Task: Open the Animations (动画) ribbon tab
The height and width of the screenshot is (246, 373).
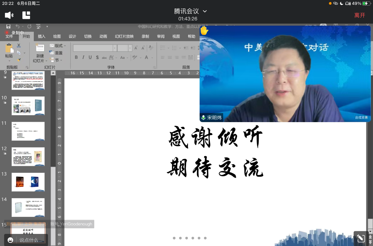Action: (x=103, y=36)
